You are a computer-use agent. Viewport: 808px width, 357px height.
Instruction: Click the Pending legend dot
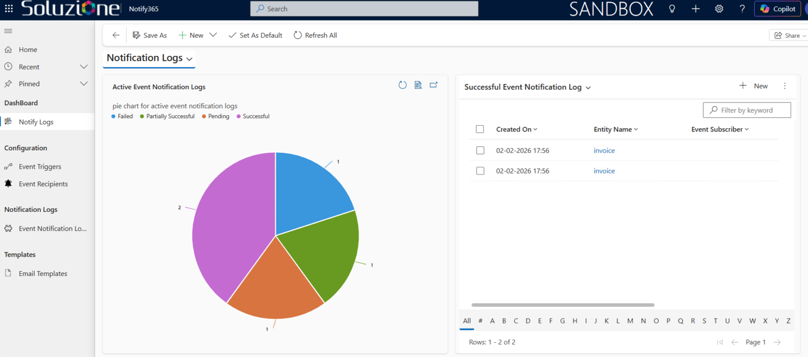tap(204, 116)
